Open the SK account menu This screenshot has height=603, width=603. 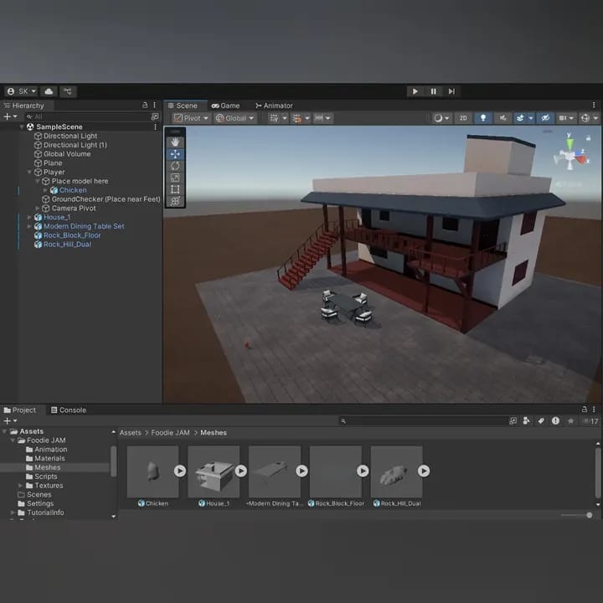point(21,91)
